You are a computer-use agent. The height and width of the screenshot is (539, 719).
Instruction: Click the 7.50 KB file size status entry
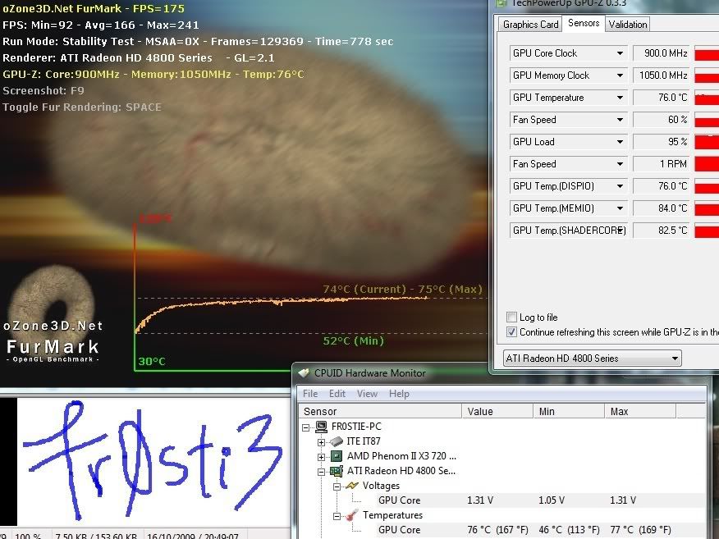pos(96,536)
